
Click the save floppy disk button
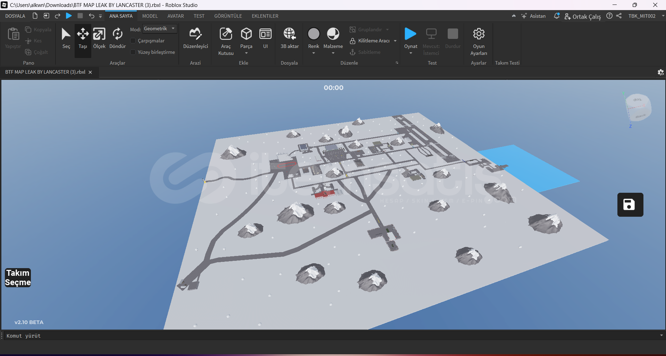pos(630,205)
